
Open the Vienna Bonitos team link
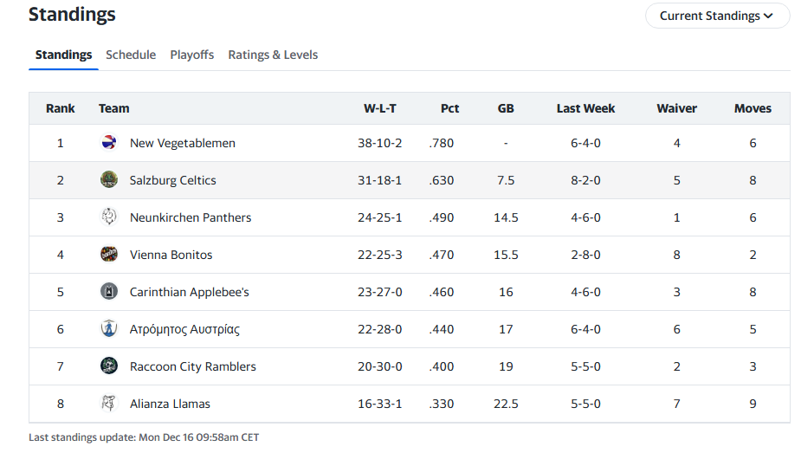click(171, 255)
